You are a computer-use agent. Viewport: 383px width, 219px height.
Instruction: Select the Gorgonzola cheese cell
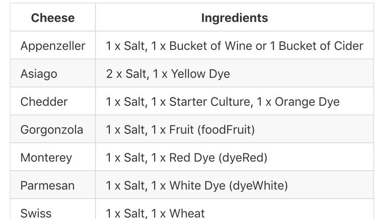[52, 130]
